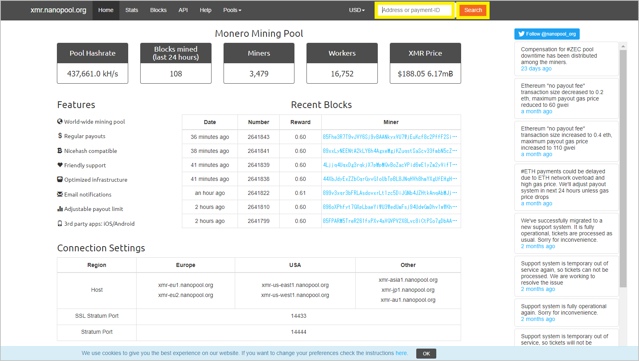The width and height of the screenshot is (639, 361).
Task: Click host xmr-au1.nanopool.org
Action: 408,300
